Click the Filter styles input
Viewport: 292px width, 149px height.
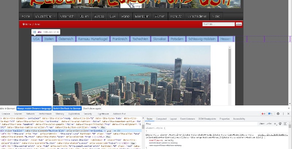click(201, 124)
